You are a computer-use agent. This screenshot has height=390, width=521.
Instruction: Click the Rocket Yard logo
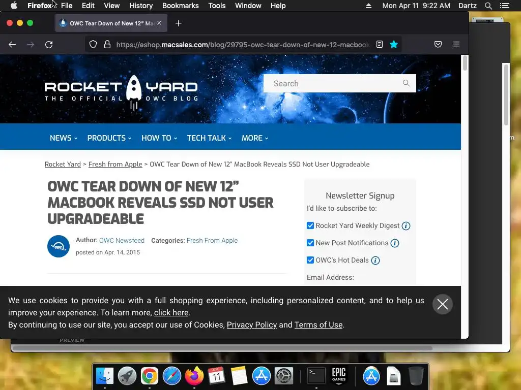[x=121, y=92]
